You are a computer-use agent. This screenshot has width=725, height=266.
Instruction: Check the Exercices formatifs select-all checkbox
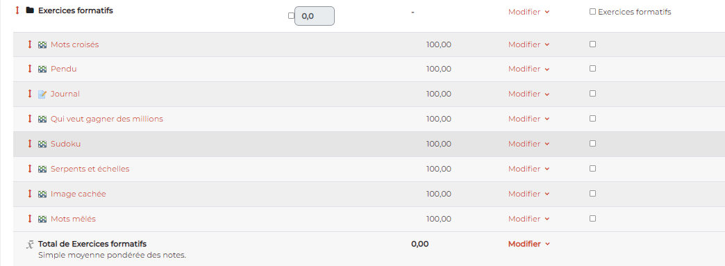pyautogui.click(x=593, y=12)
